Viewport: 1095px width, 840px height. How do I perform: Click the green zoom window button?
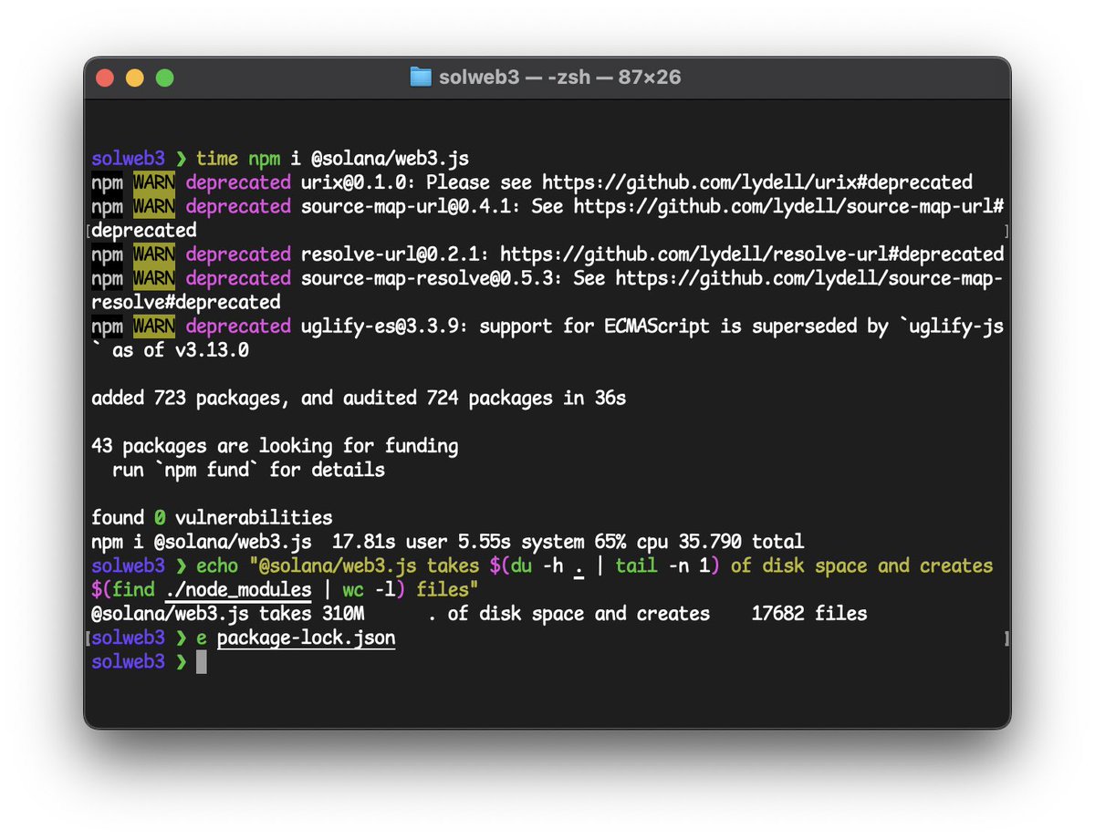point(165,78)
